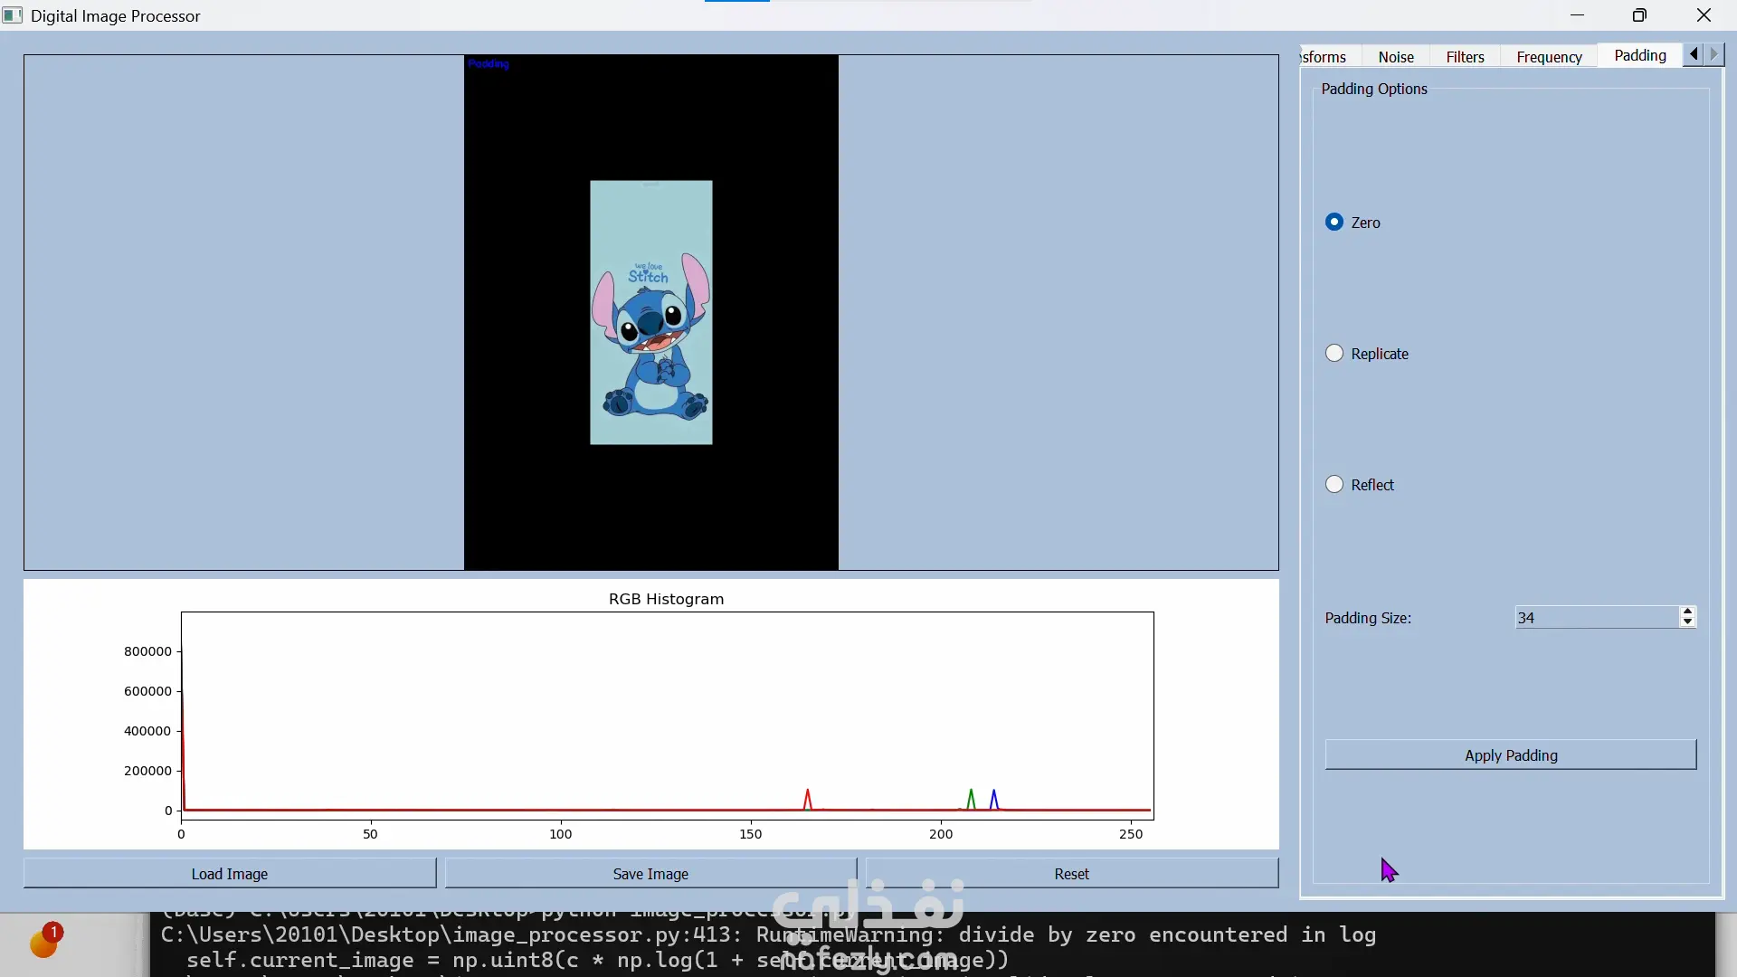The width and height of the screenshot is (1737, 977).
Task: Open the Filters tab
Action: pos(1464,57)
